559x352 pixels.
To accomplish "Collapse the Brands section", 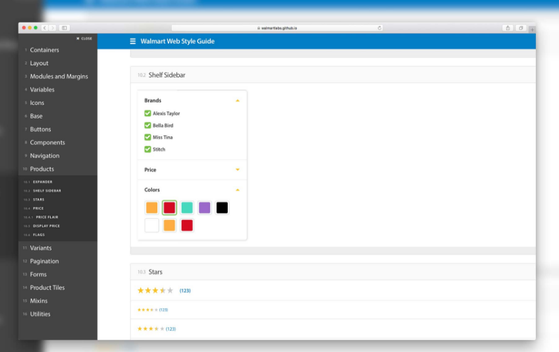I will 238,101.
